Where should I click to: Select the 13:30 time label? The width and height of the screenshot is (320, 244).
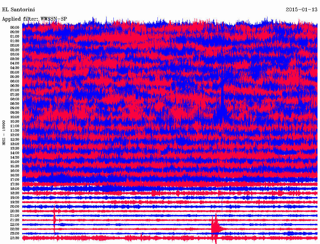tap(15, 148)
